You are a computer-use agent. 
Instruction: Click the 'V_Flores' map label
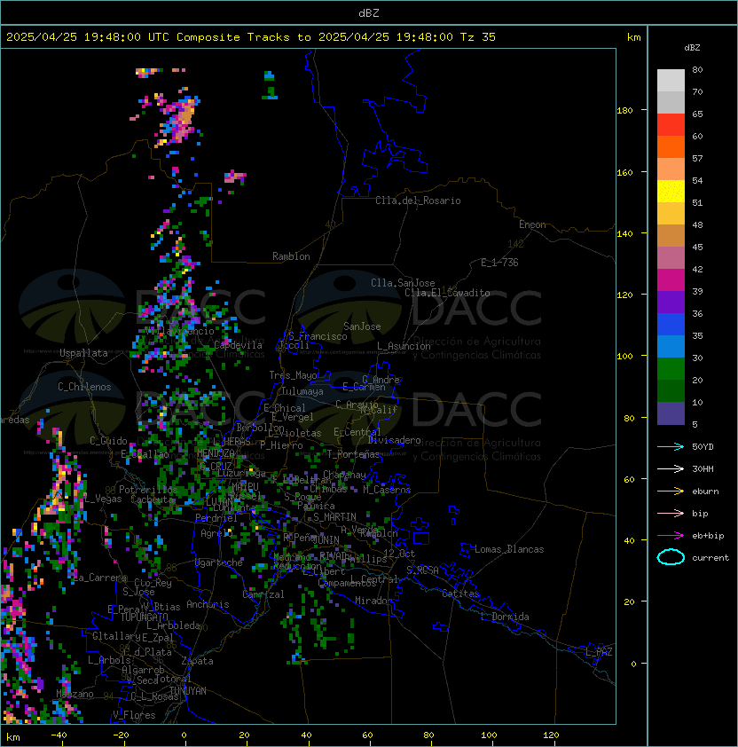[x=134, y=715]
